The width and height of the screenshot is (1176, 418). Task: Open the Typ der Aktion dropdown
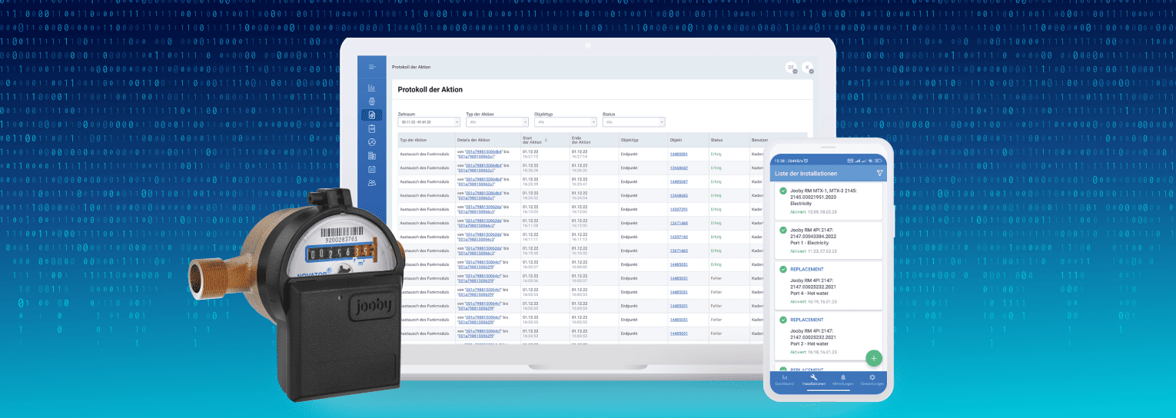click(497, 121)
